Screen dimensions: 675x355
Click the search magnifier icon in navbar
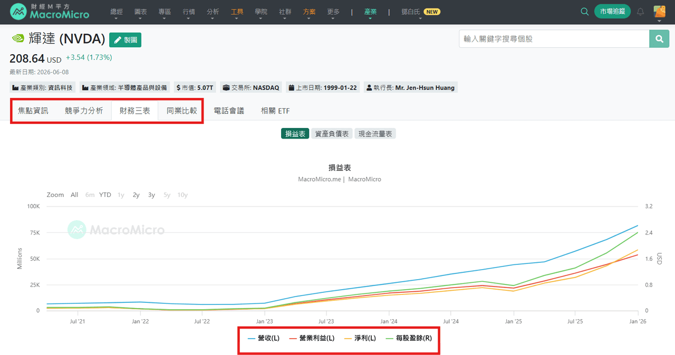584,12
